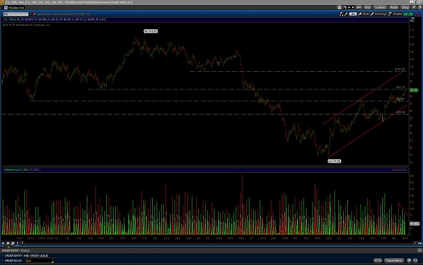Open the Setup menu
423x265 pixels.
(x=405, y=7)
